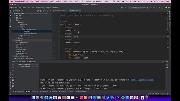180x101 pixels.
Task: Select NewsResource in Project tree
Action: pos(31,34)
